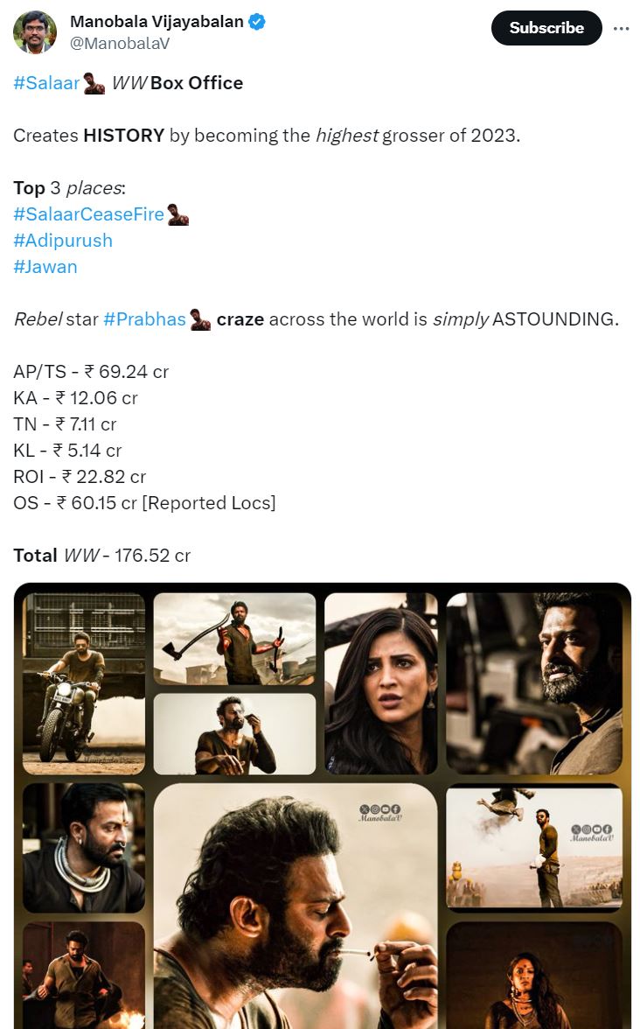Click the blue verified badge icon

pos(257,22)
